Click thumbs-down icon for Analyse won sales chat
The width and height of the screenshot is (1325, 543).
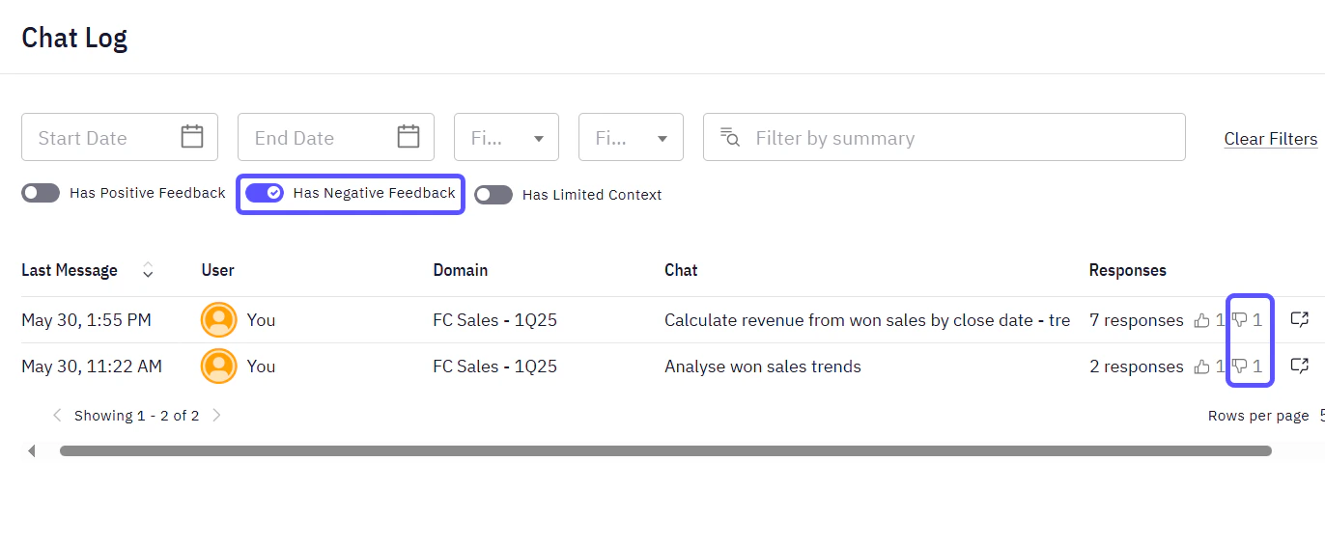pos(1239,367)
